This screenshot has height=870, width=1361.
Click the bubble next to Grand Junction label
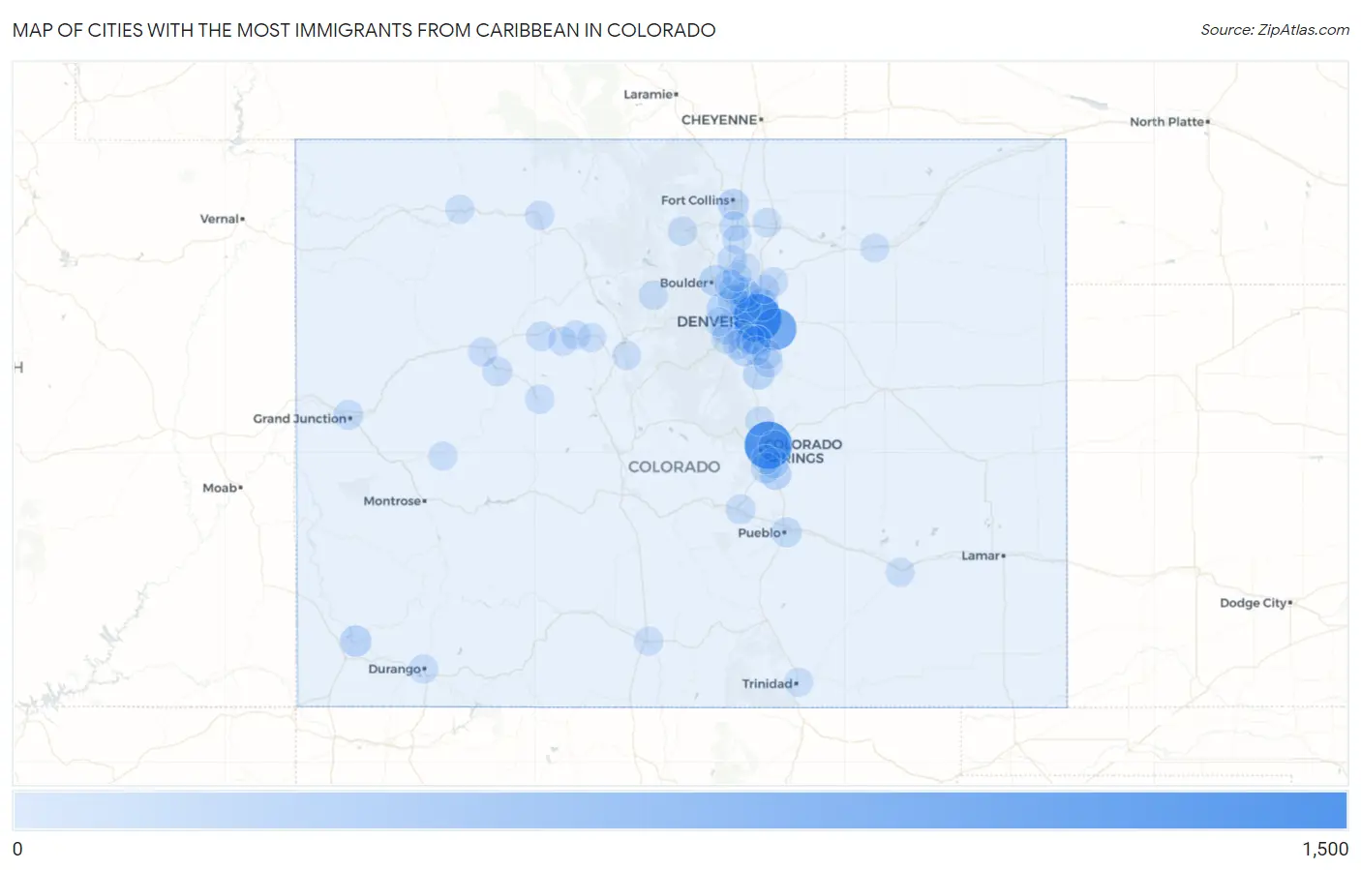click(x=348, y=416)
